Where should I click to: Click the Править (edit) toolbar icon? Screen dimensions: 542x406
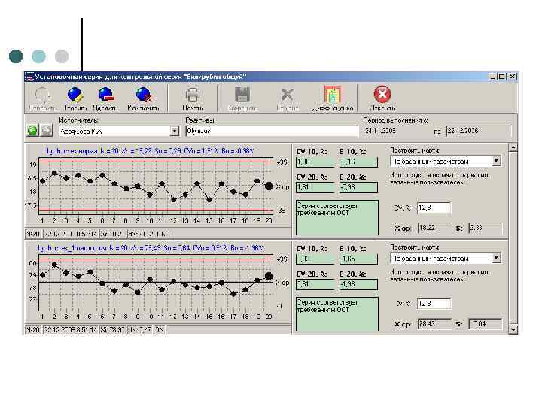[75, 95]
